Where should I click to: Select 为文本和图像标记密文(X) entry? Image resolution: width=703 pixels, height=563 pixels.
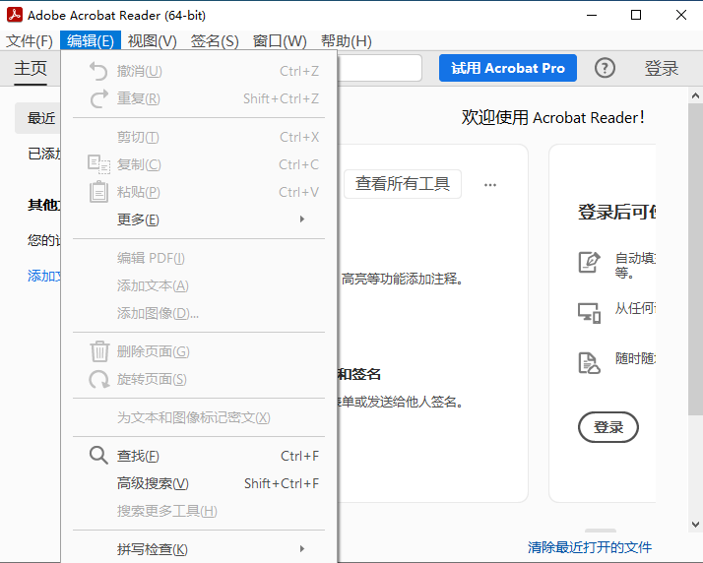pyautogui.click(x=199, y=417)
